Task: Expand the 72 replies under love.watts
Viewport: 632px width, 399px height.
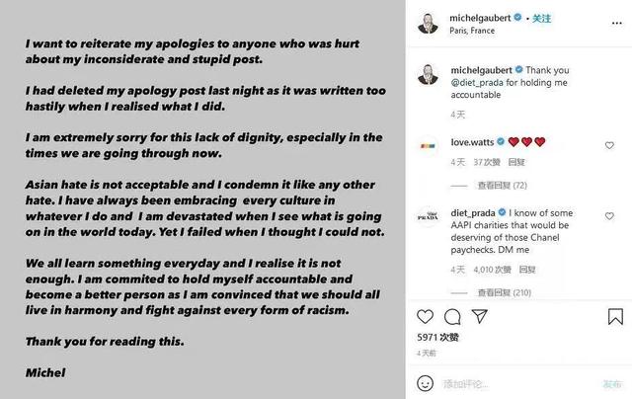Action: coord(503,186)
